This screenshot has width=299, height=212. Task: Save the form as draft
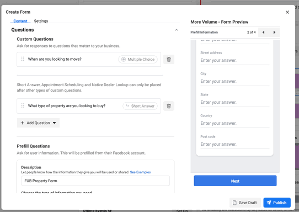pos(245,203)
